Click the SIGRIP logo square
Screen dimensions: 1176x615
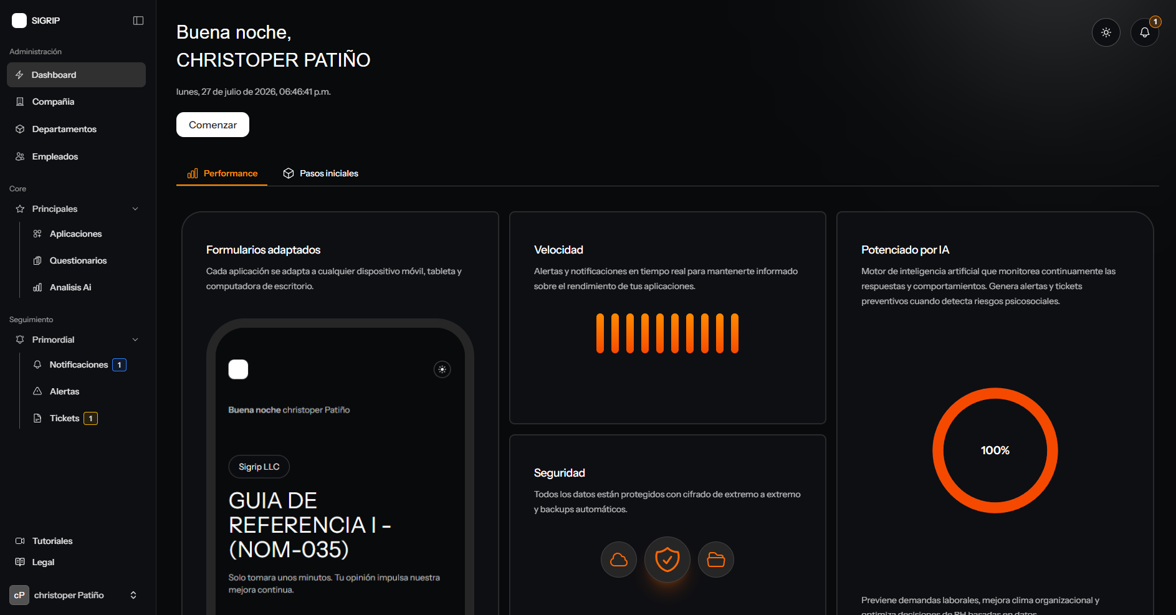pyautogui.click(x=19, y=21)
